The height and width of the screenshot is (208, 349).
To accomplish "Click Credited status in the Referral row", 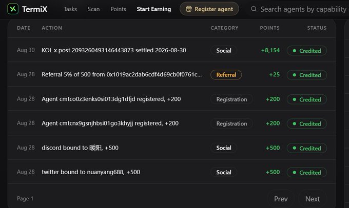I will coord(307,75).
